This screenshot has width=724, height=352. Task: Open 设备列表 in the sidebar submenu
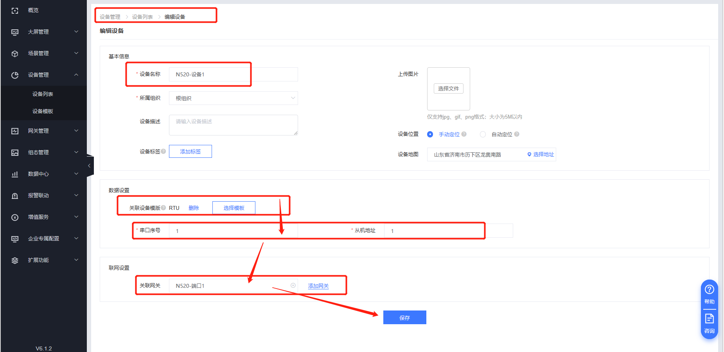point(43,94)
